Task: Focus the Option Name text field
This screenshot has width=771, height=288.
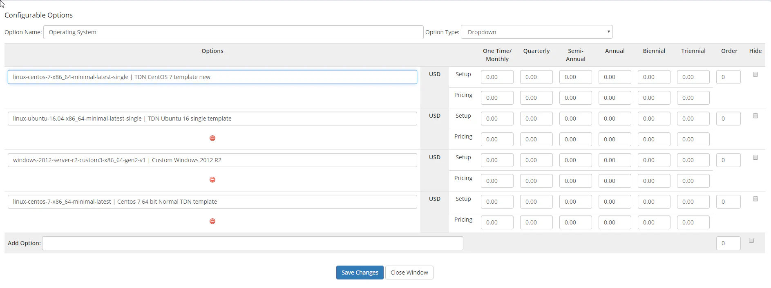Action: click(233, 32)
